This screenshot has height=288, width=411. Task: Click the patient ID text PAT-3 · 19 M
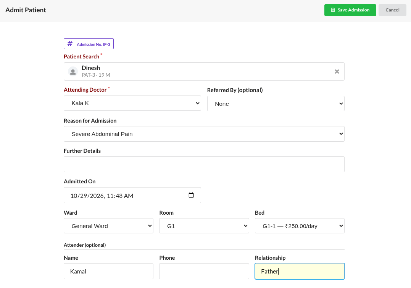[x=96, y=75]
